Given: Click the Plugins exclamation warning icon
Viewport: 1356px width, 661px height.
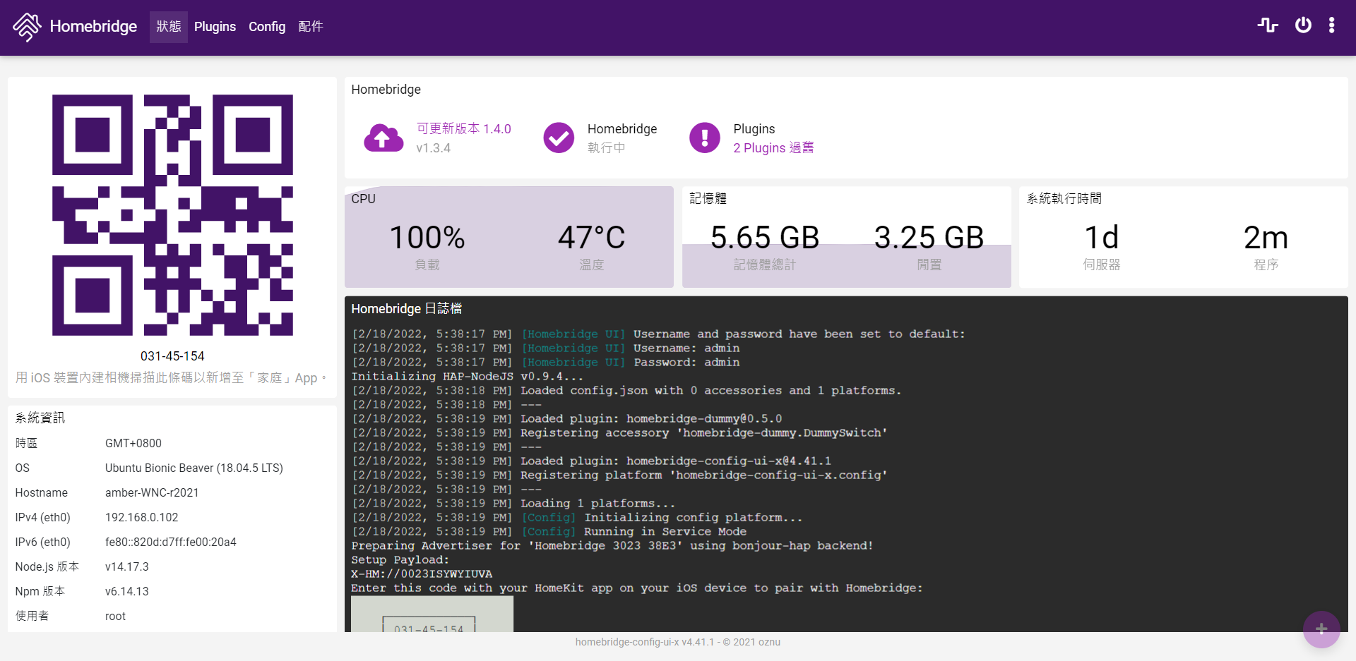Looking at the screenshot, I should tap(705, 138).
